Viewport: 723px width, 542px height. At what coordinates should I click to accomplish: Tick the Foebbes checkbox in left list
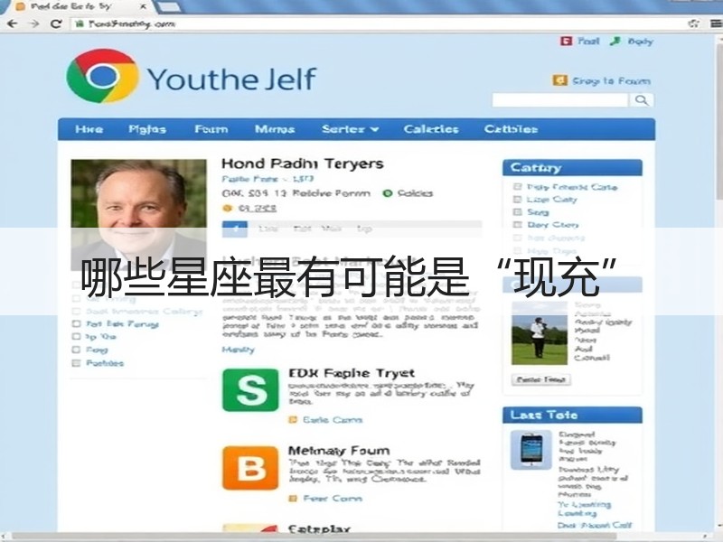(77, 363)
